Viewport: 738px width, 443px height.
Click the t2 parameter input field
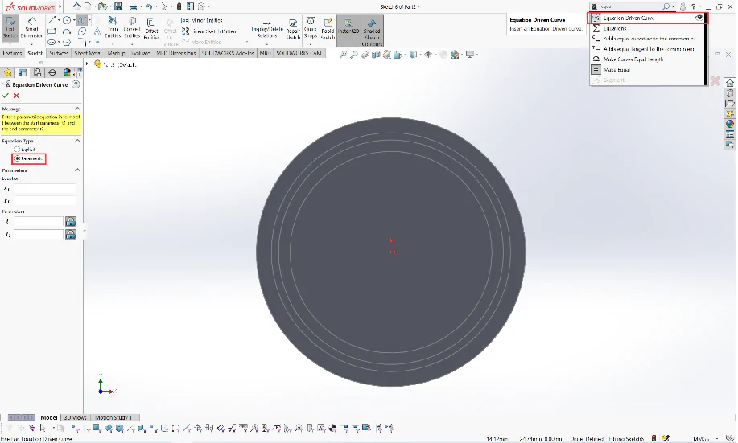pos(39,234)
